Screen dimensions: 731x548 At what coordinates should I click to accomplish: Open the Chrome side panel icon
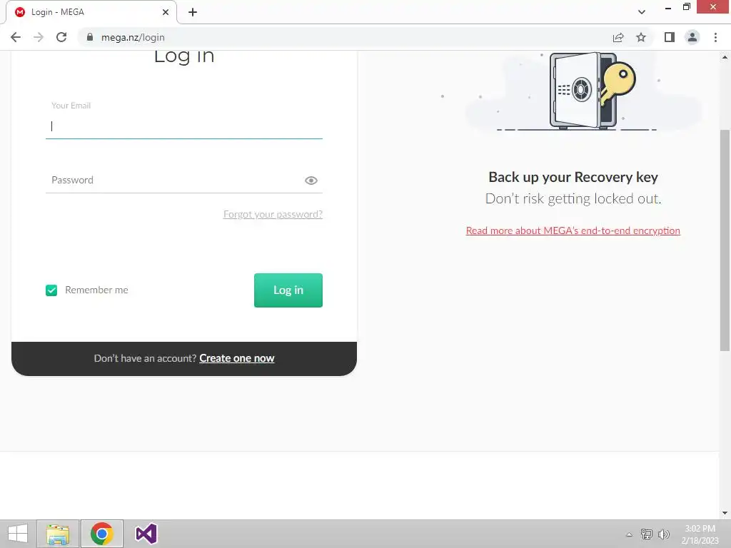(670, 37)
